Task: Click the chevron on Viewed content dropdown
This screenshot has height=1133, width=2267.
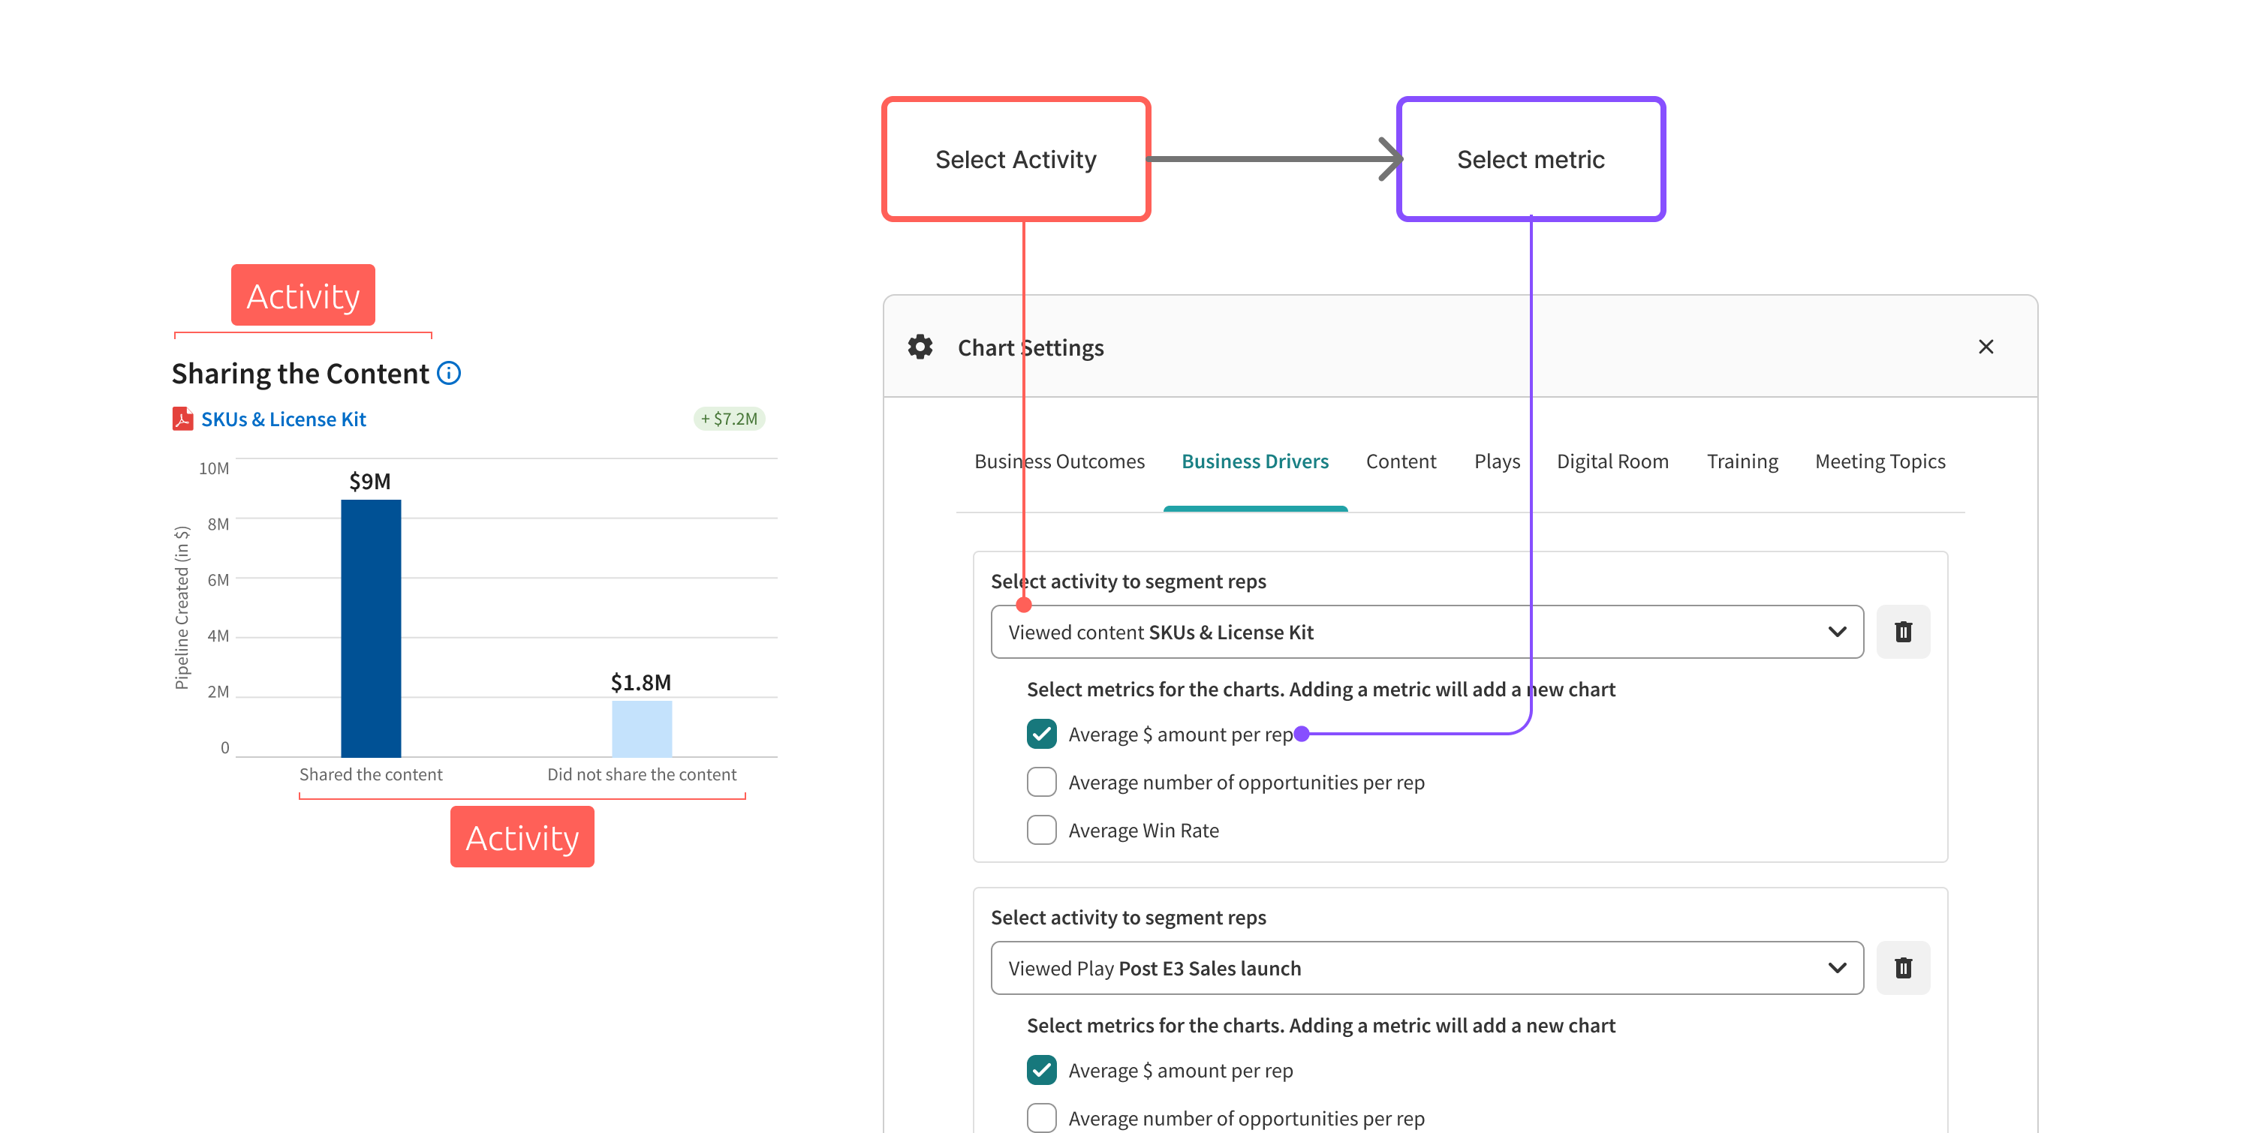Action: 1837,632
